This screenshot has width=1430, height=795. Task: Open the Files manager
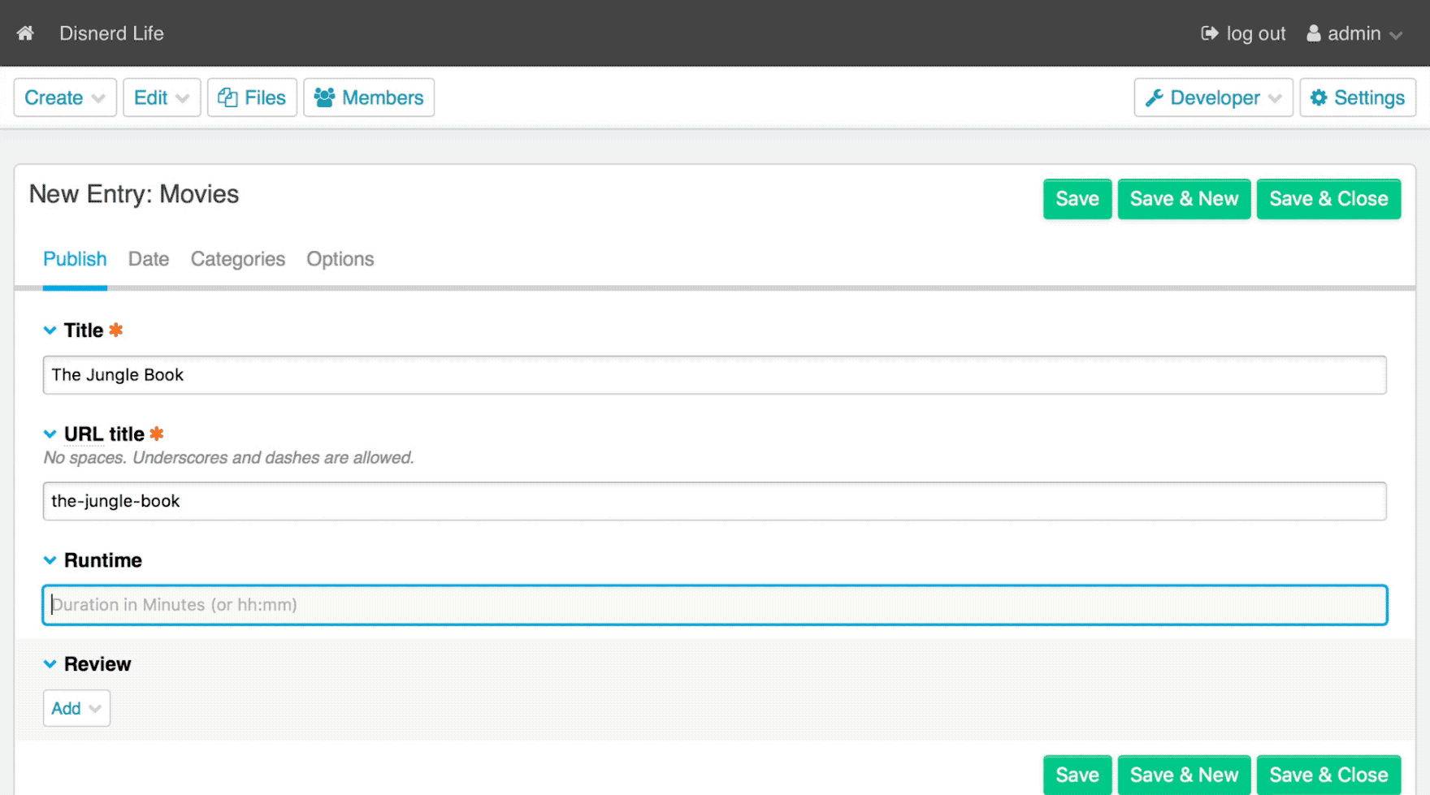coord(252,97)
